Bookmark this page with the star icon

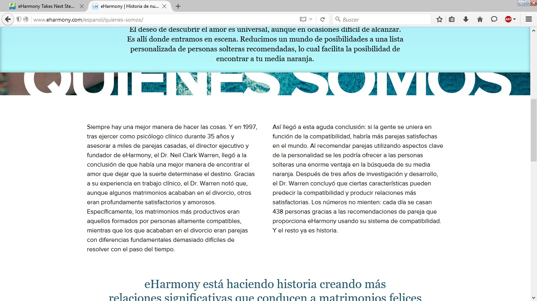point(440,19)
